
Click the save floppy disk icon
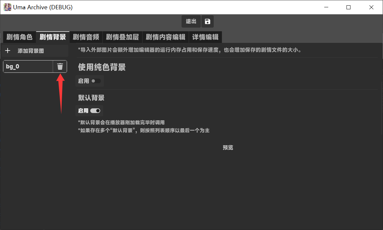(207, 22)
